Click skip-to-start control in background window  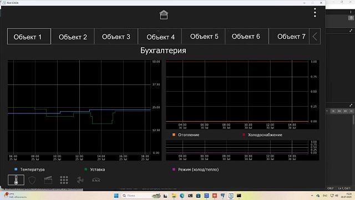point(333,111)
